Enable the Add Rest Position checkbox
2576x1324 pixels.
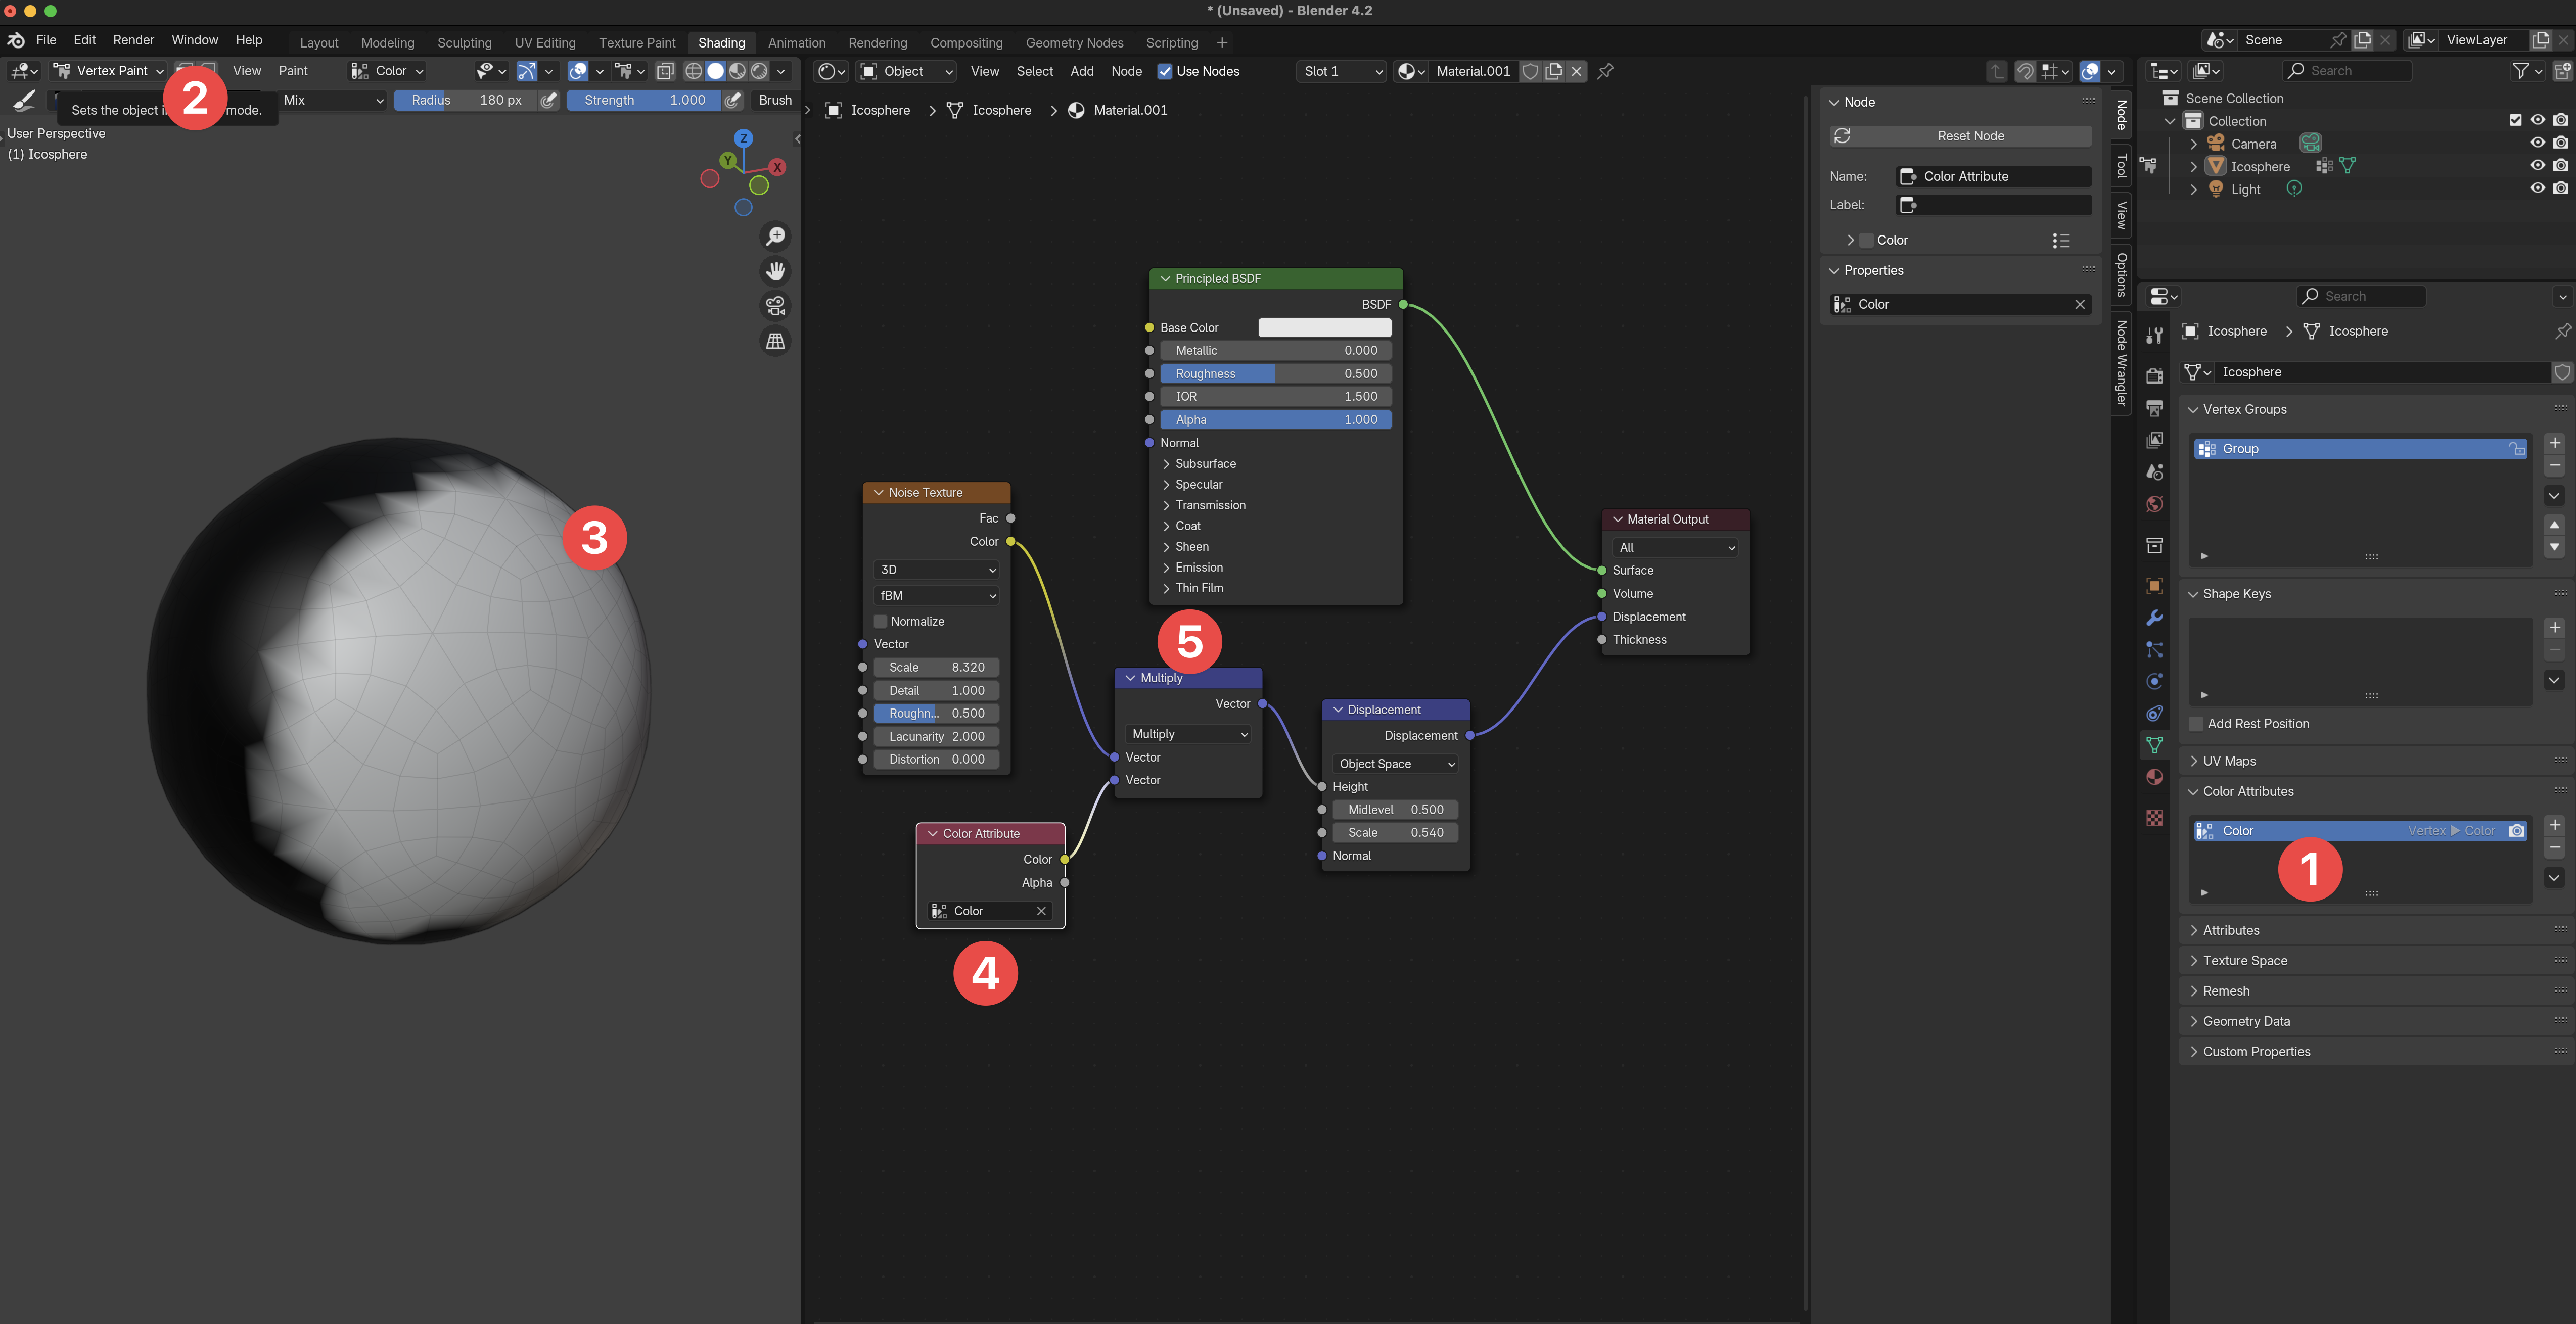coord(2196,723)
